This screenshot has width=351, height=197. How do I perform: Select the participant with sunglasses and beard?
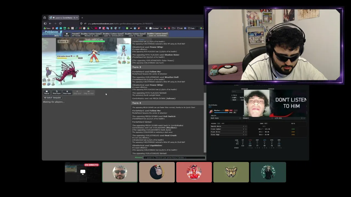120,172
